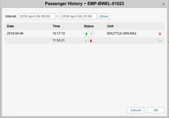Click the grey down arrow in first row
The height and width of the screenshot is (118, 169).
point(91,34)
